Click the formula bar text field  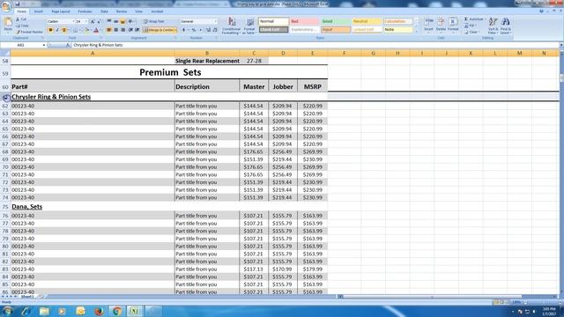315,45
